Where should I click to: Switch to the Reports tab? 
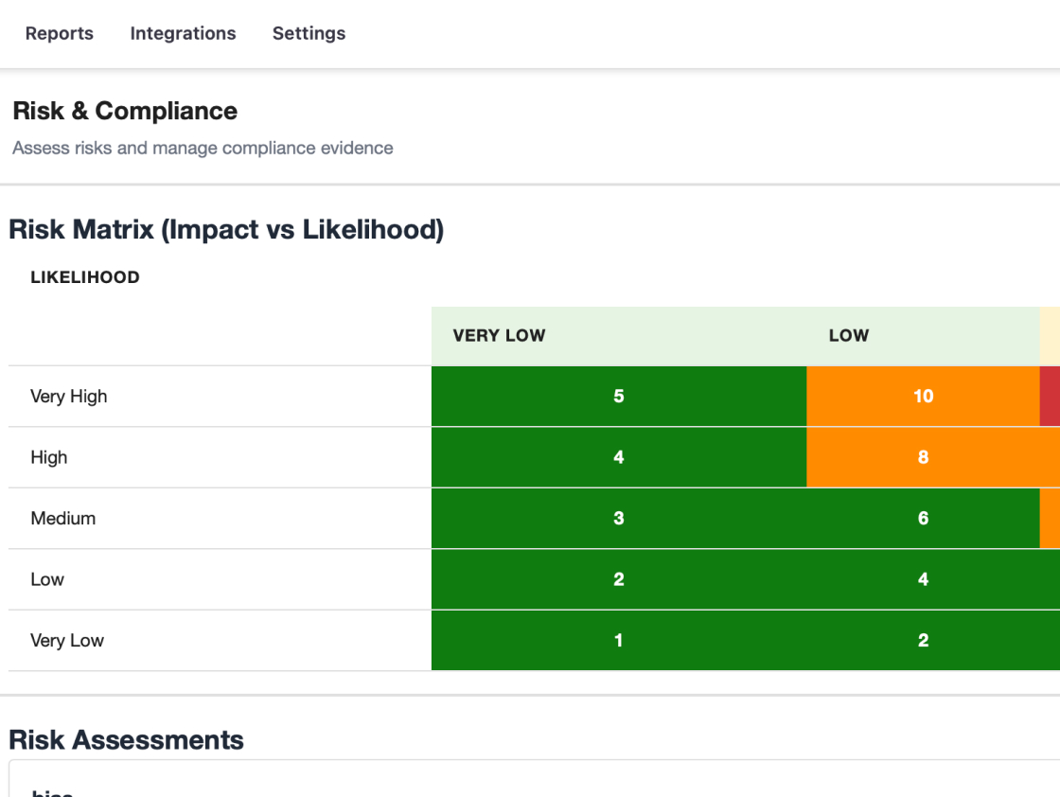(59, 33)
